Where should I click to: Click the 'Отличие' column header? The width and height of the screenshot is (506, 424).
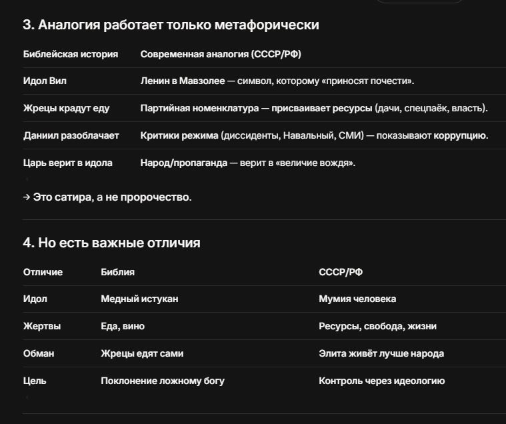(43, 272)
